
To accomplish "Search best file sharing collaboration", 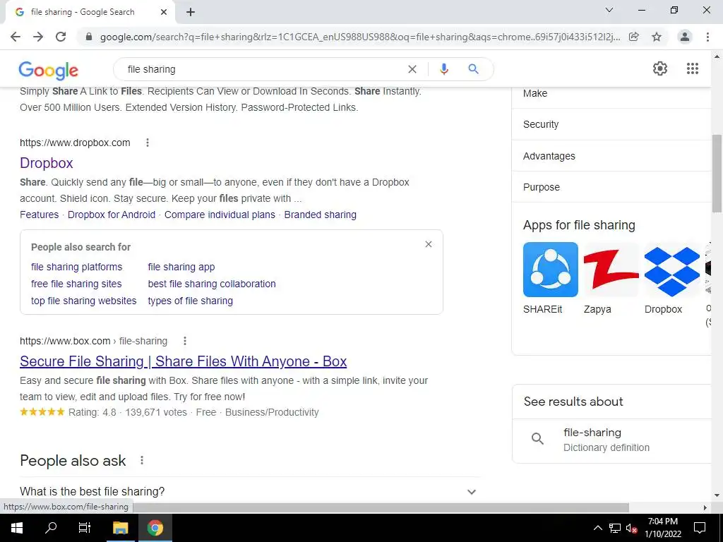I will 212,284.
